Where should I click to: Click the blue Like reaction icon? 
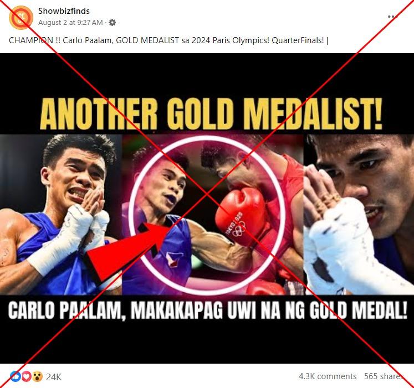tap(16, 376)
